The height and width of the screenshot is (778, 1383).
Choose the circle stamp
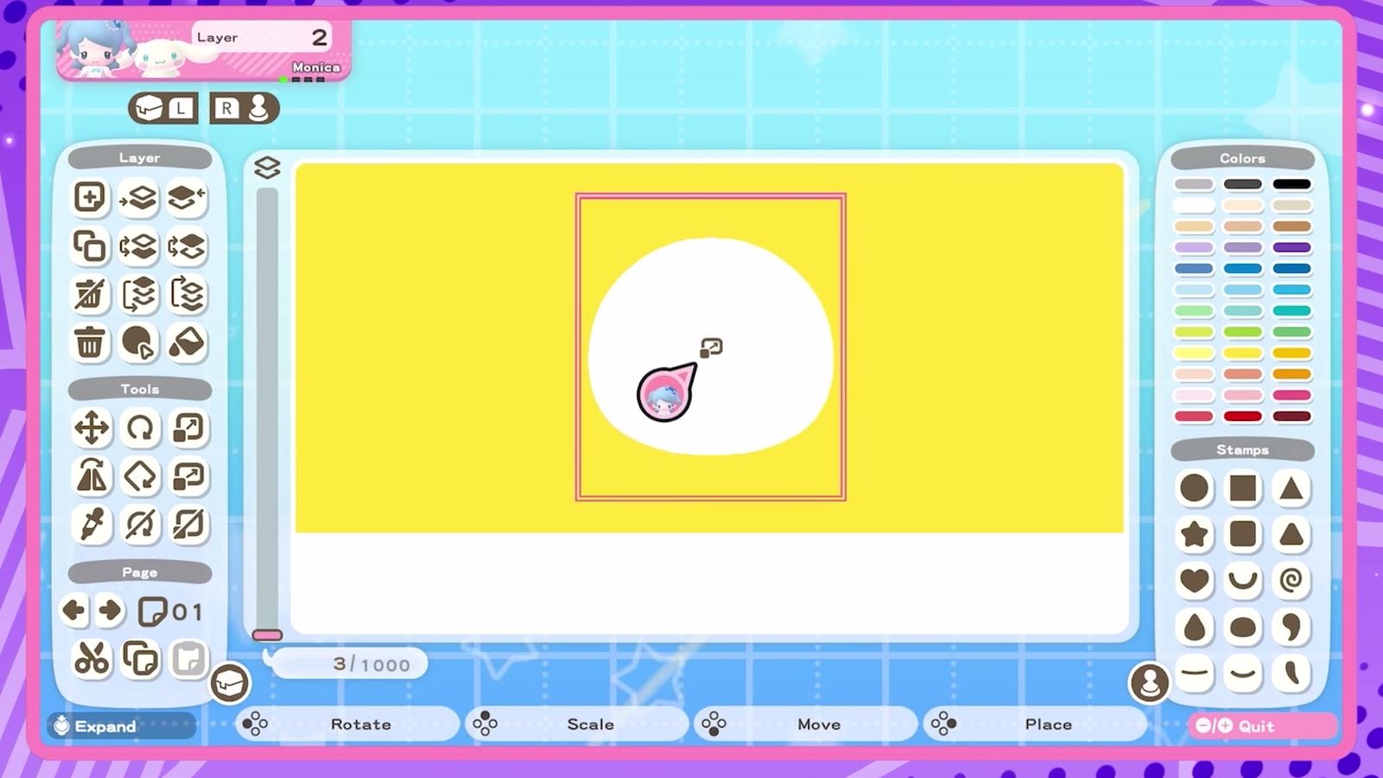[1195, 488]
